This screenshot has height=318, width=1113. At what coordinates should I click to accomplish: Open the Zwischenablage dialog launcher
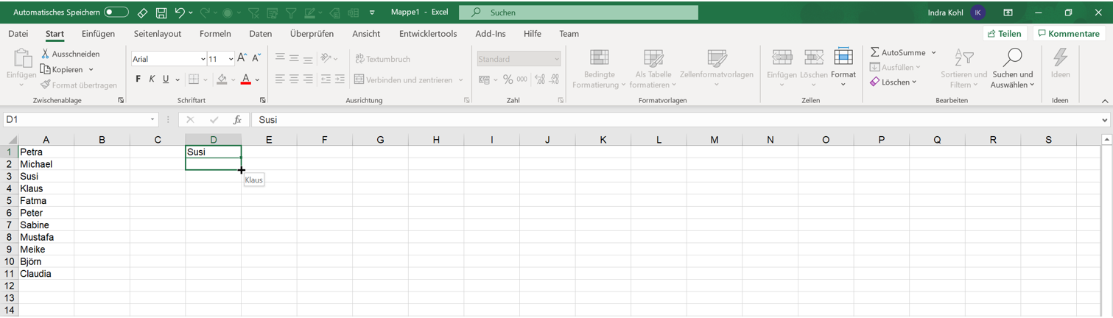121,100
